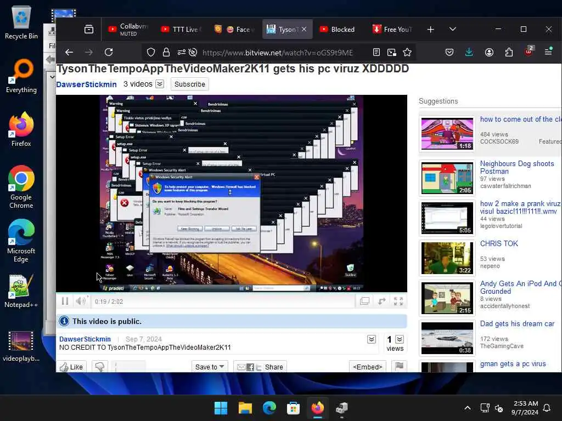
Task: Open DawserStickmin channel link under title
Action: click(86, 84)
